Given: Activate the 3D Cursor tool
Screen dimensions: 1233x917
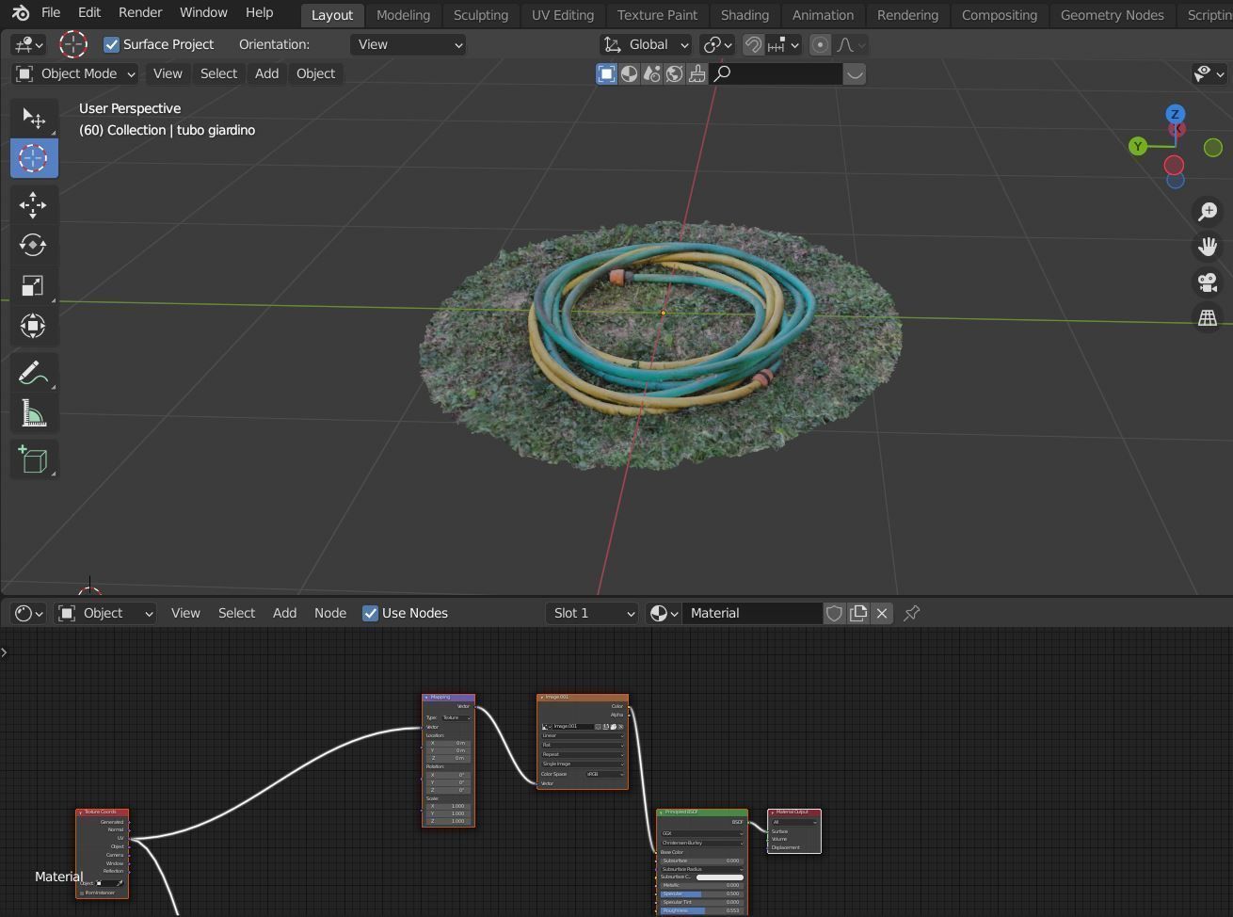Looking at the screenshot, I should (34, 158).
